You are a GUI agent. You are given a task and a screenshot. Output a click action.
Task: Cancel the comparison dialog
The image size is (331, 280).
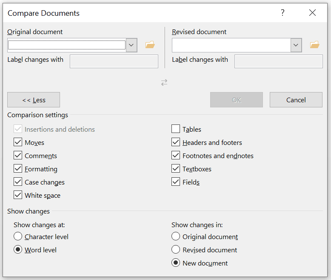pyautogui.click(x=296, y=100)
